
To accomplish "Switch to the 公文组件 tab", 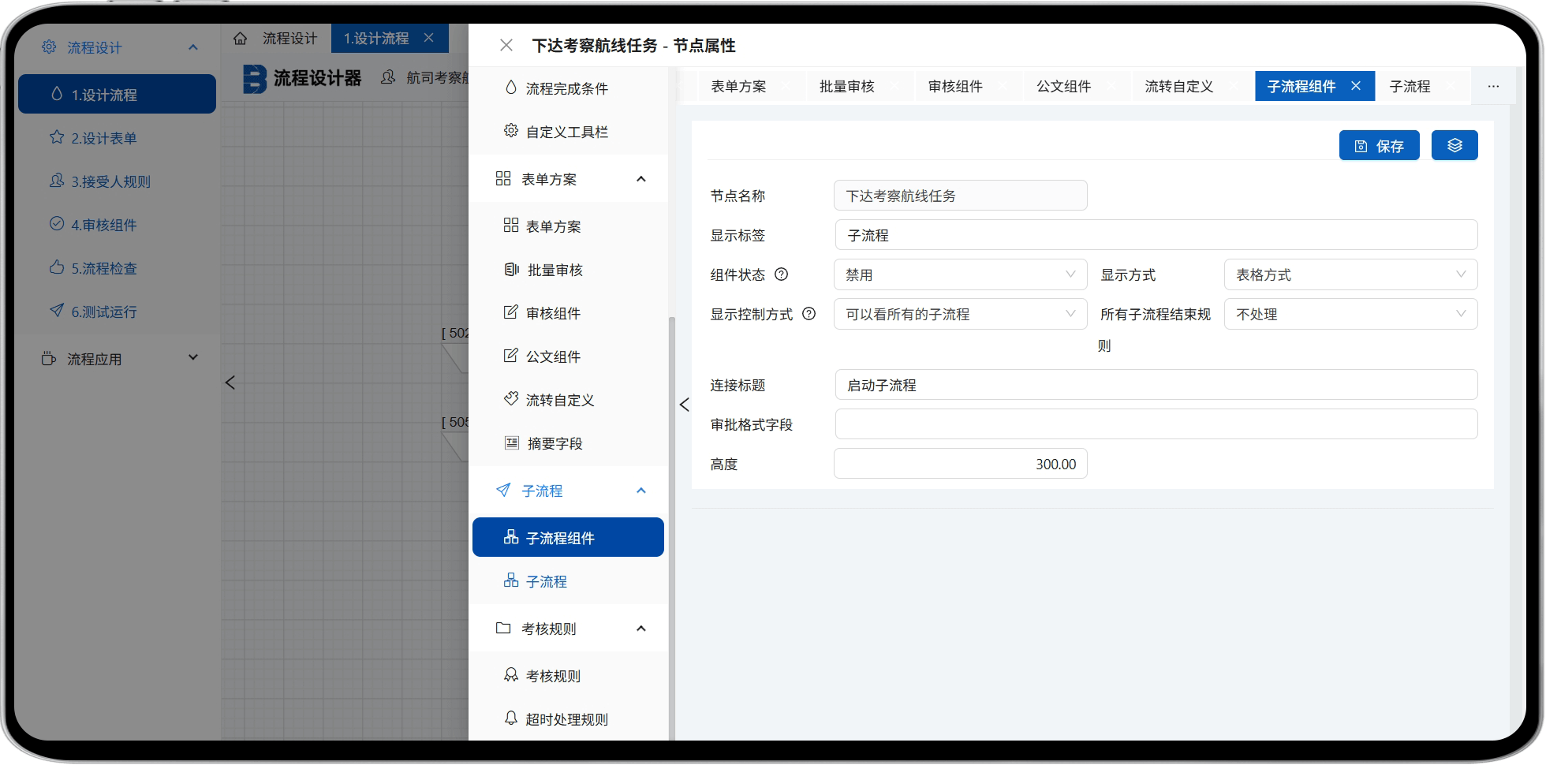I will 1063,86.
